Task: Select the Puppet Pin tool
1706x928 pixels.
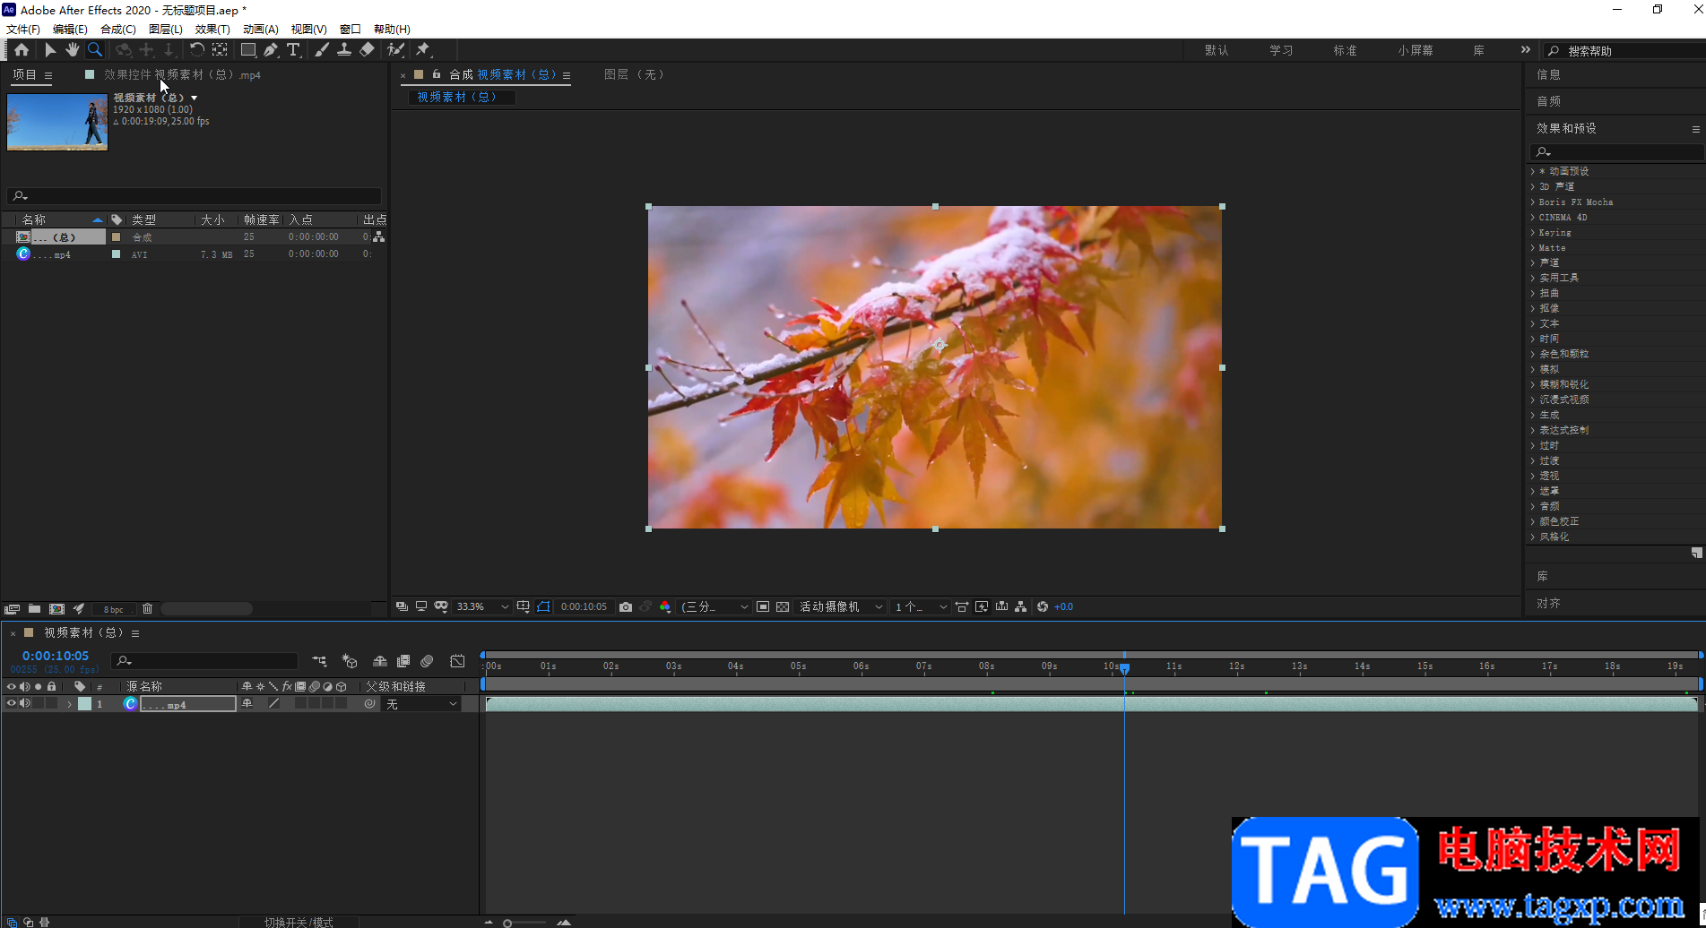Action: click(x=423, y=50)
